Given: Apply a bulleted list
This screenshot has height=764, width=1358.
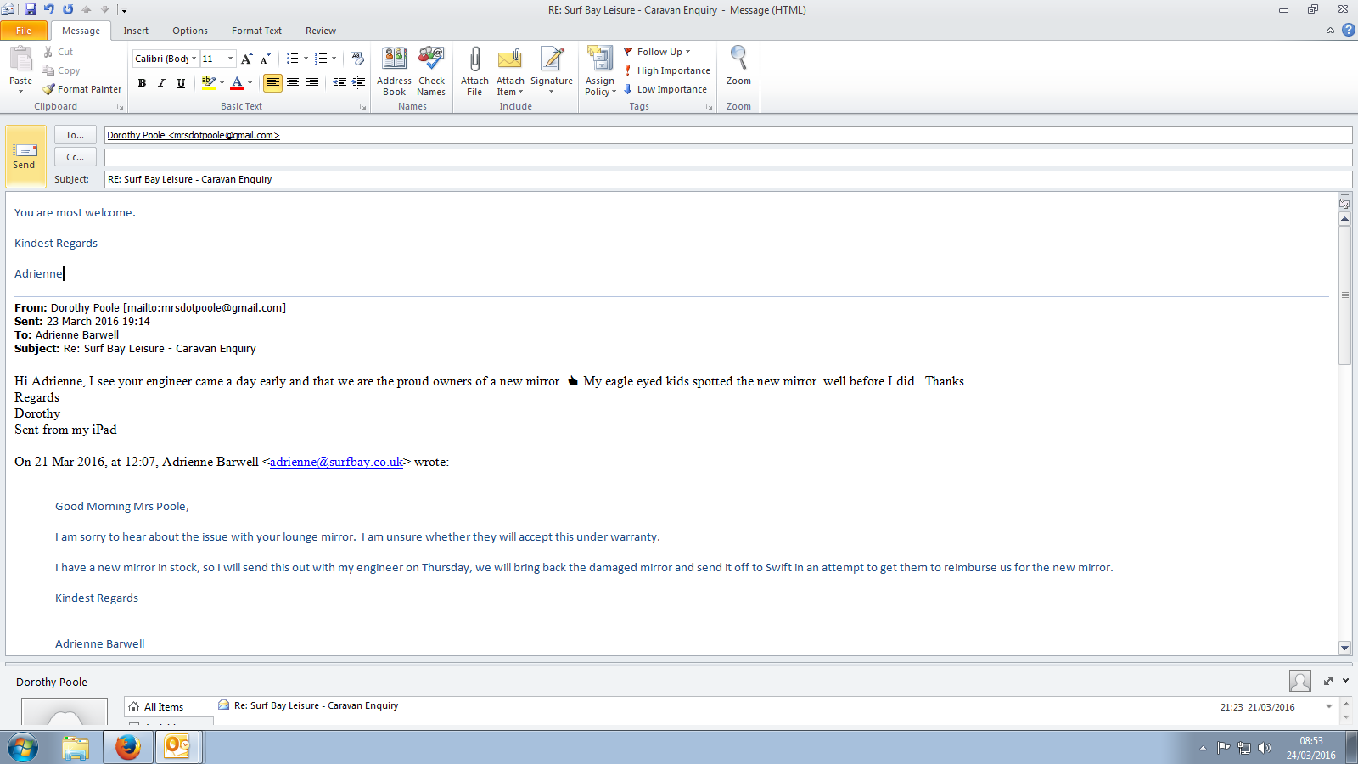Looking at the screenshot, I should (292, 59).
